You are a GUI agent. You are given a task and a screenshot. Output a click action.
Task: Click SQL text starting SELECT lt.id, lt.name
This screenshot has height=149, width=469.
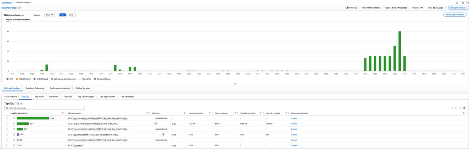(x=92, y=124)
